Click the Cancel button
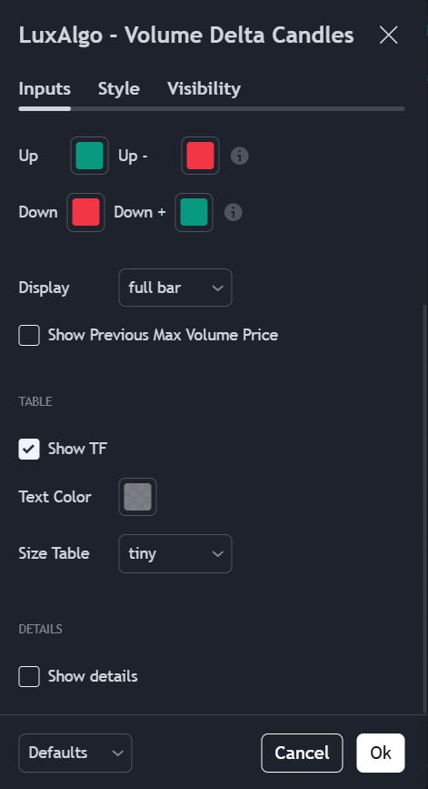 [302, 753]
